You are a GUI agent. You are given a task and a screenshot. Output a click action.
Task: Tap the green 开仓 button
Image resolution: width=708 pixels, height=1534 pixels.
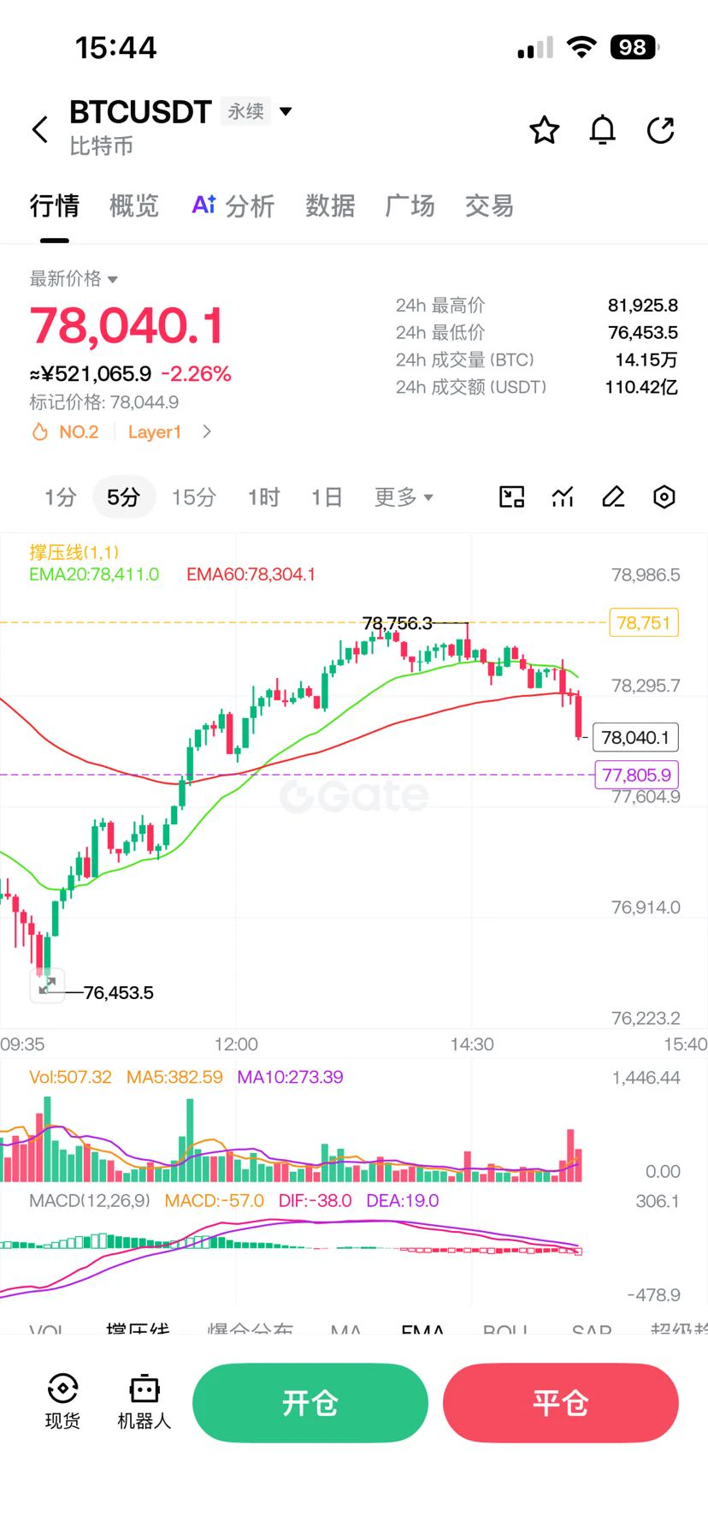310,1403
